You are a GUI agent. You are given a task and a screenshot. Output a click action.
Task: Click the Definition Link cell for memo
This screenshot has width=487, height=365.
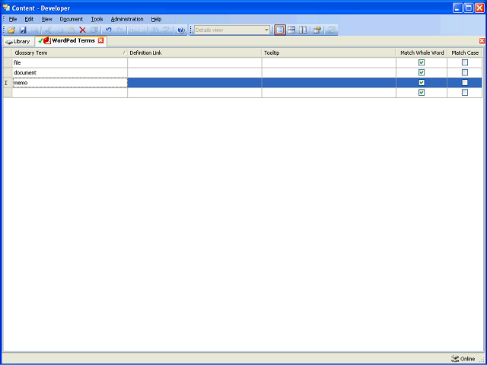[195, 83]
